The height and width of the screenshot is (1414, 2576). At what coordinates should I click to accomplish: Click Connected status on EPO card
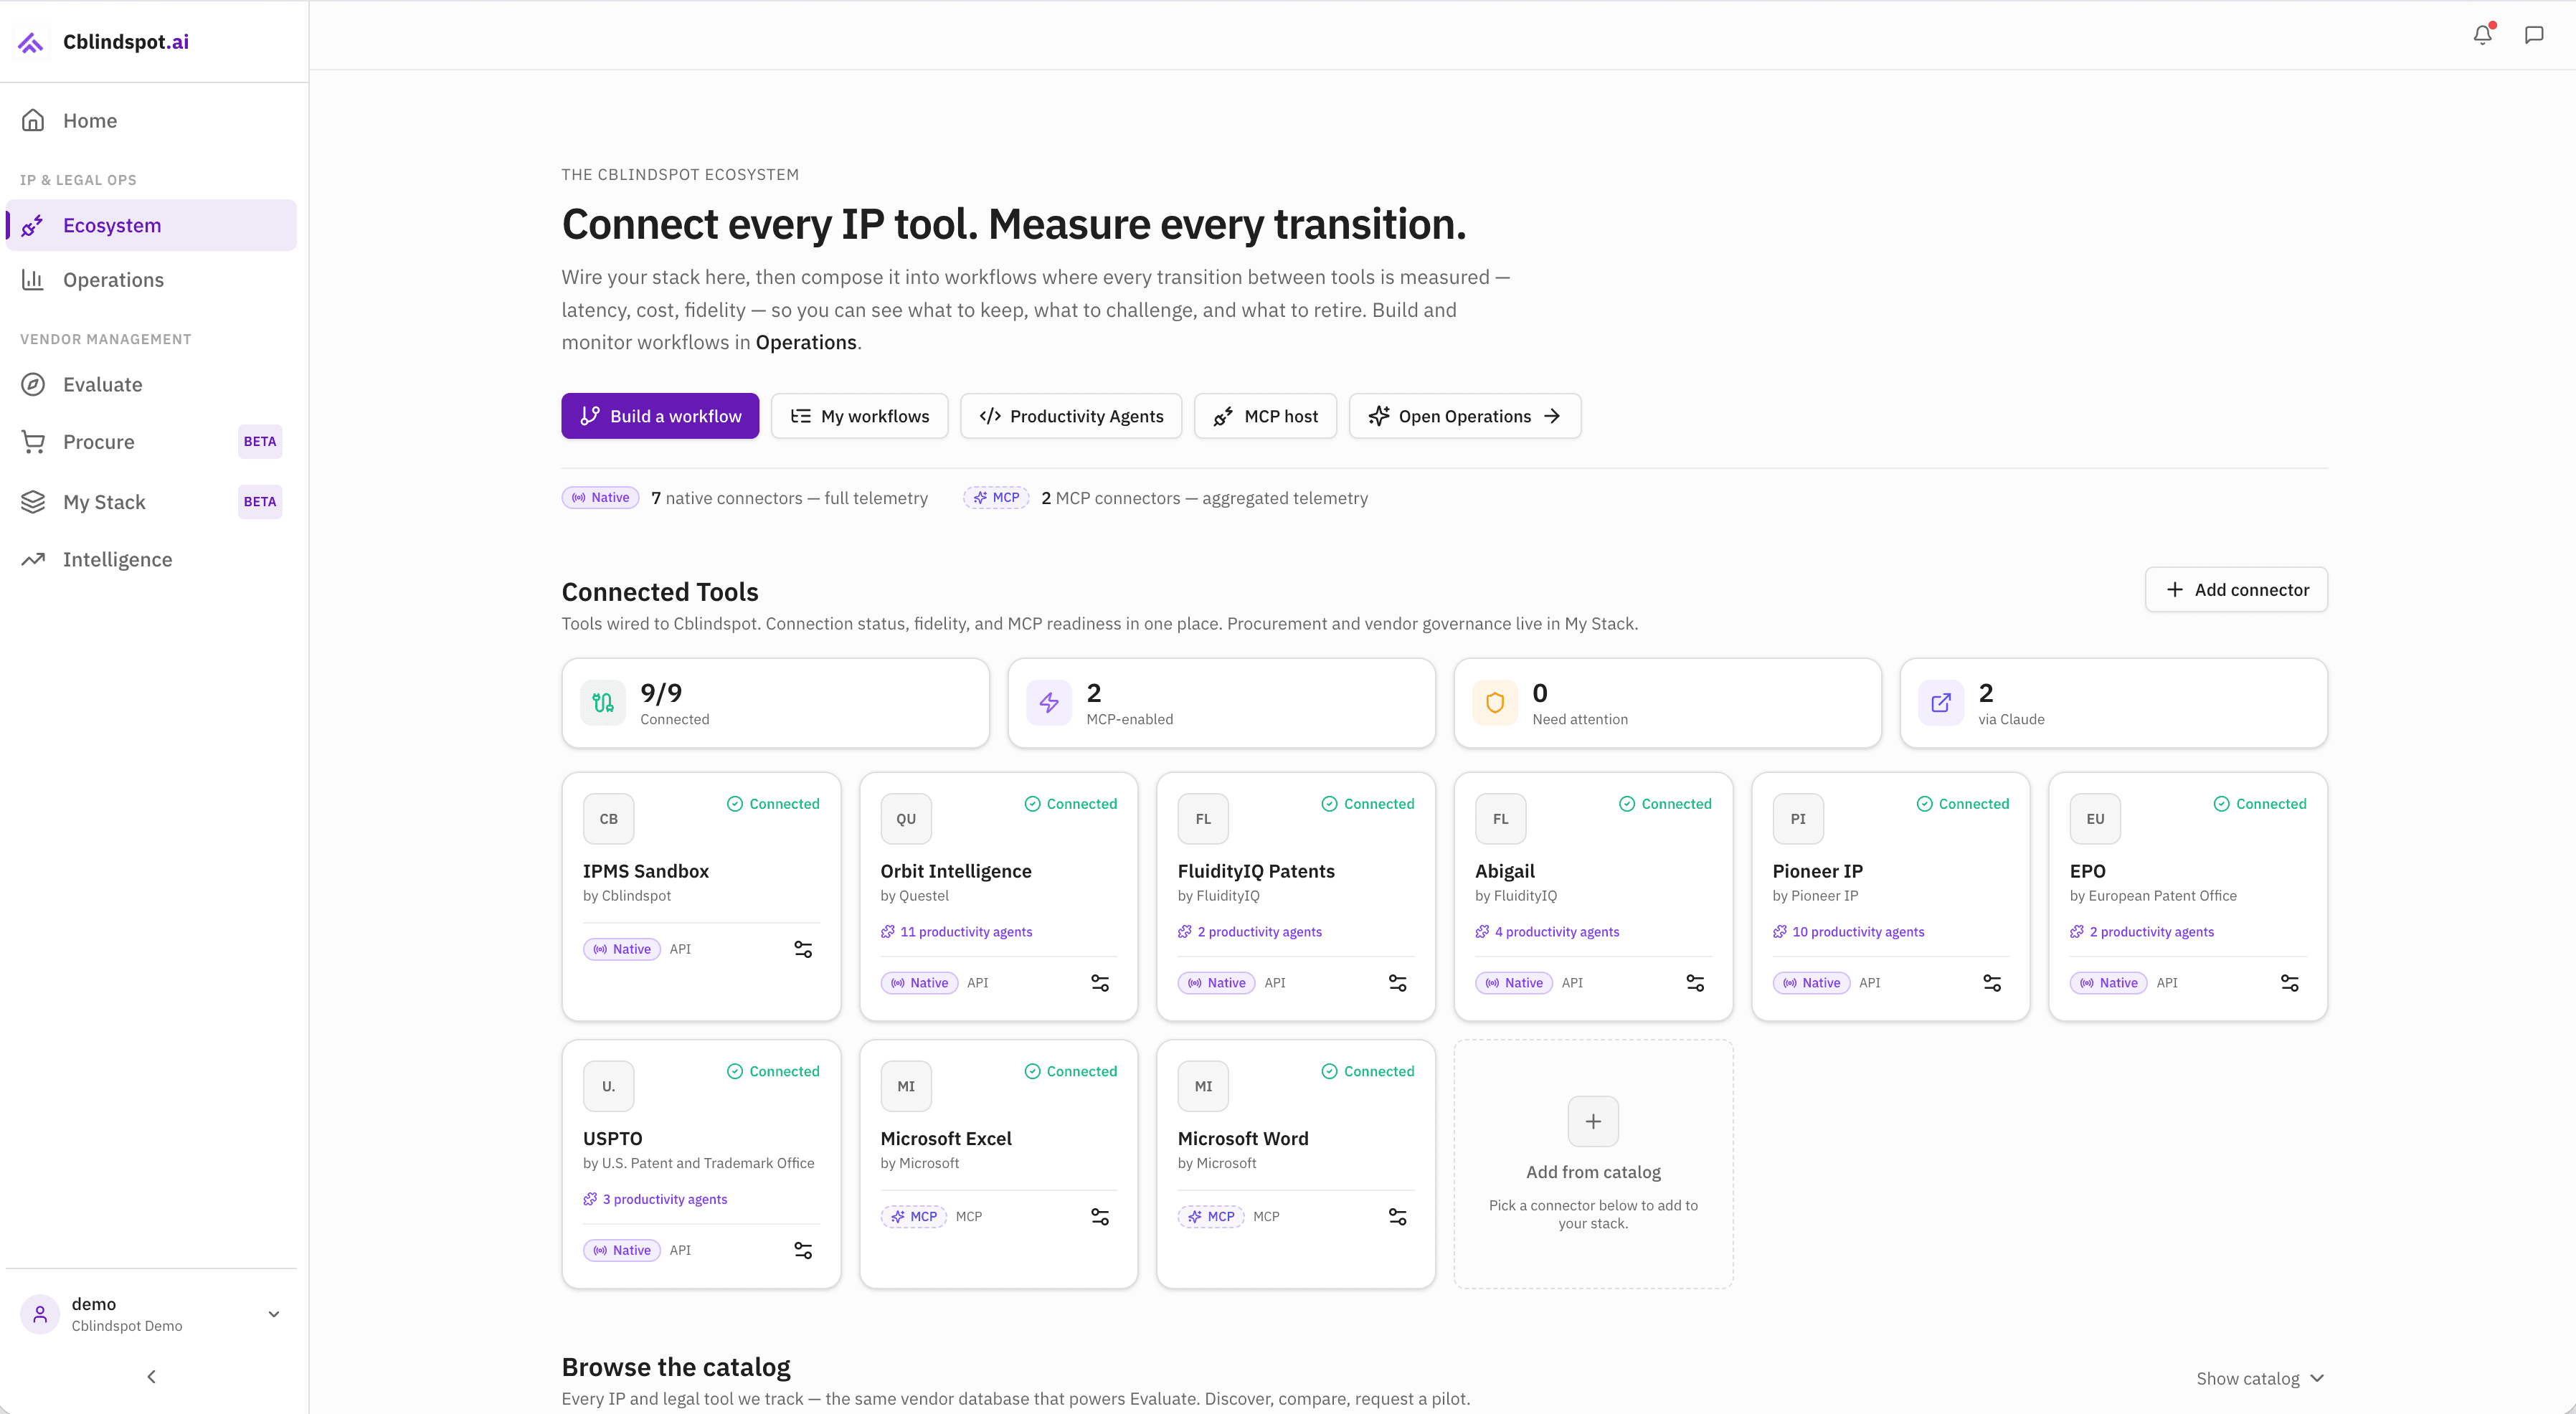[2260, 804]
